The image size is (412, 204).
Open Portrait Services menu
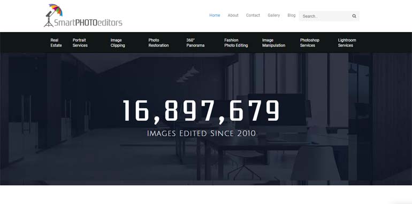tap(80, 43)
